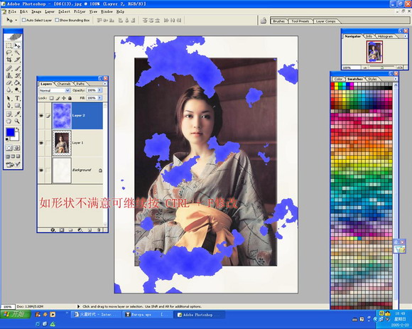412x329 pixels.
Task: Select the Layer 1 thumbnail
Action: click(62, 143)
